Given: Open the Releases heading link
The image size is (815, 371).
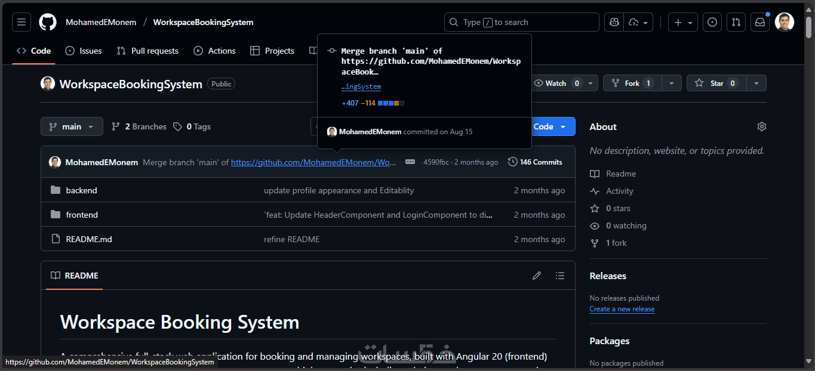Looking at the screenshot, I should [608, 276].
